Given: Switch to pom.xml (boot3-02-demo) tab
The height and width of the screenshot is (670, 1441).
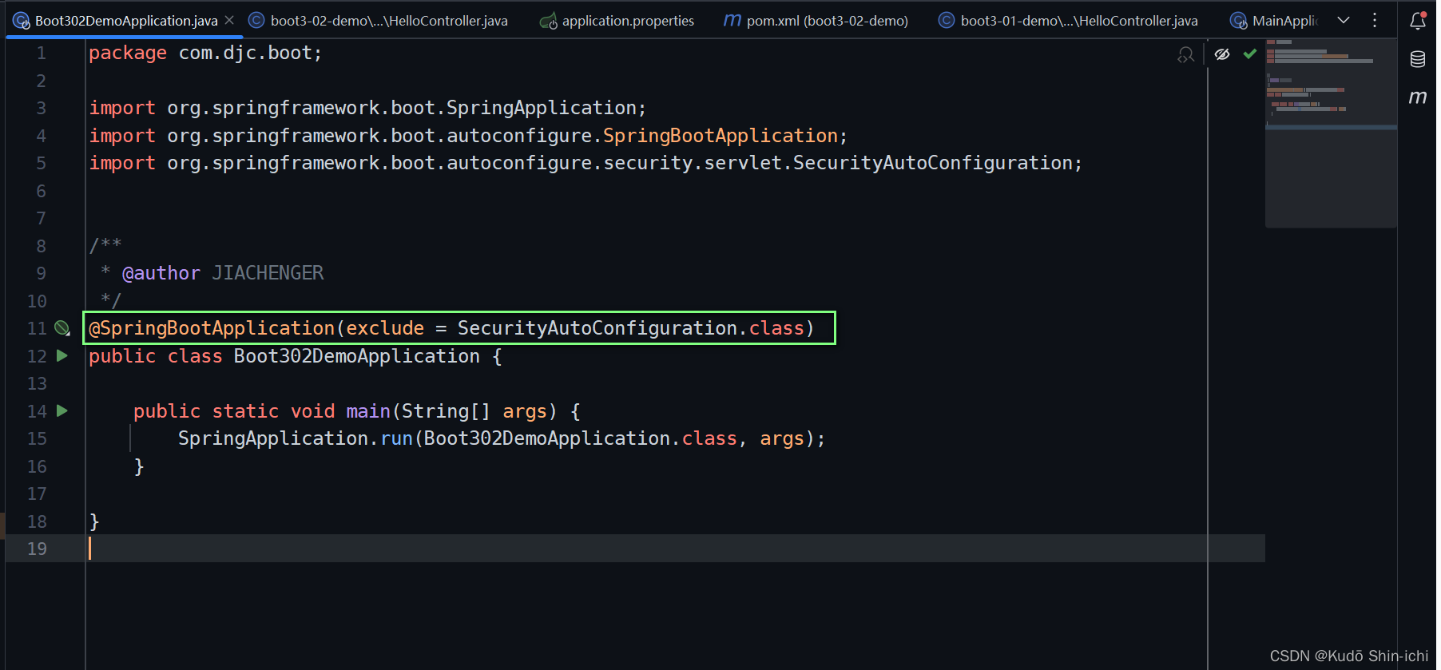Looking at the screenshot, I should tap(816, 21).
